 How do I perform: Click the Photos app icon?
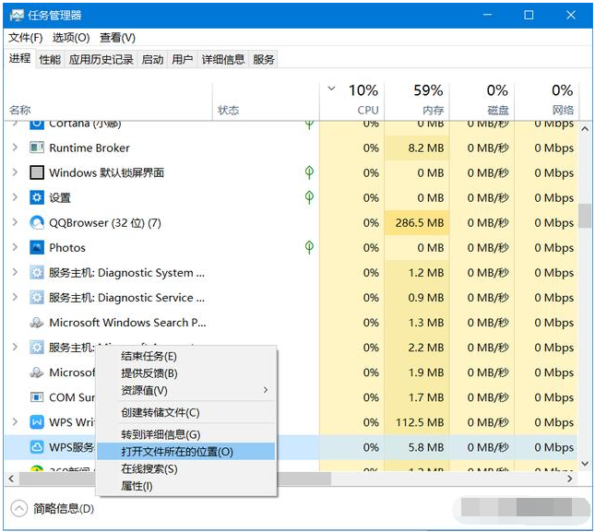(37, 248)
